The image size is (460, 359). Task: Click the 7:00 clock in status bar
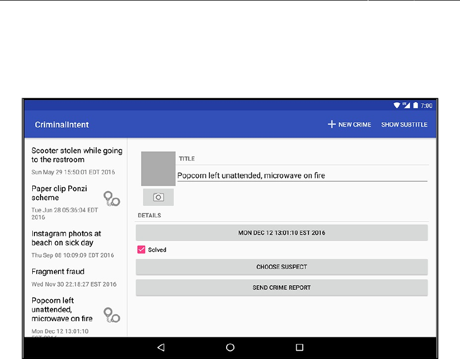[x=427, y=106]
